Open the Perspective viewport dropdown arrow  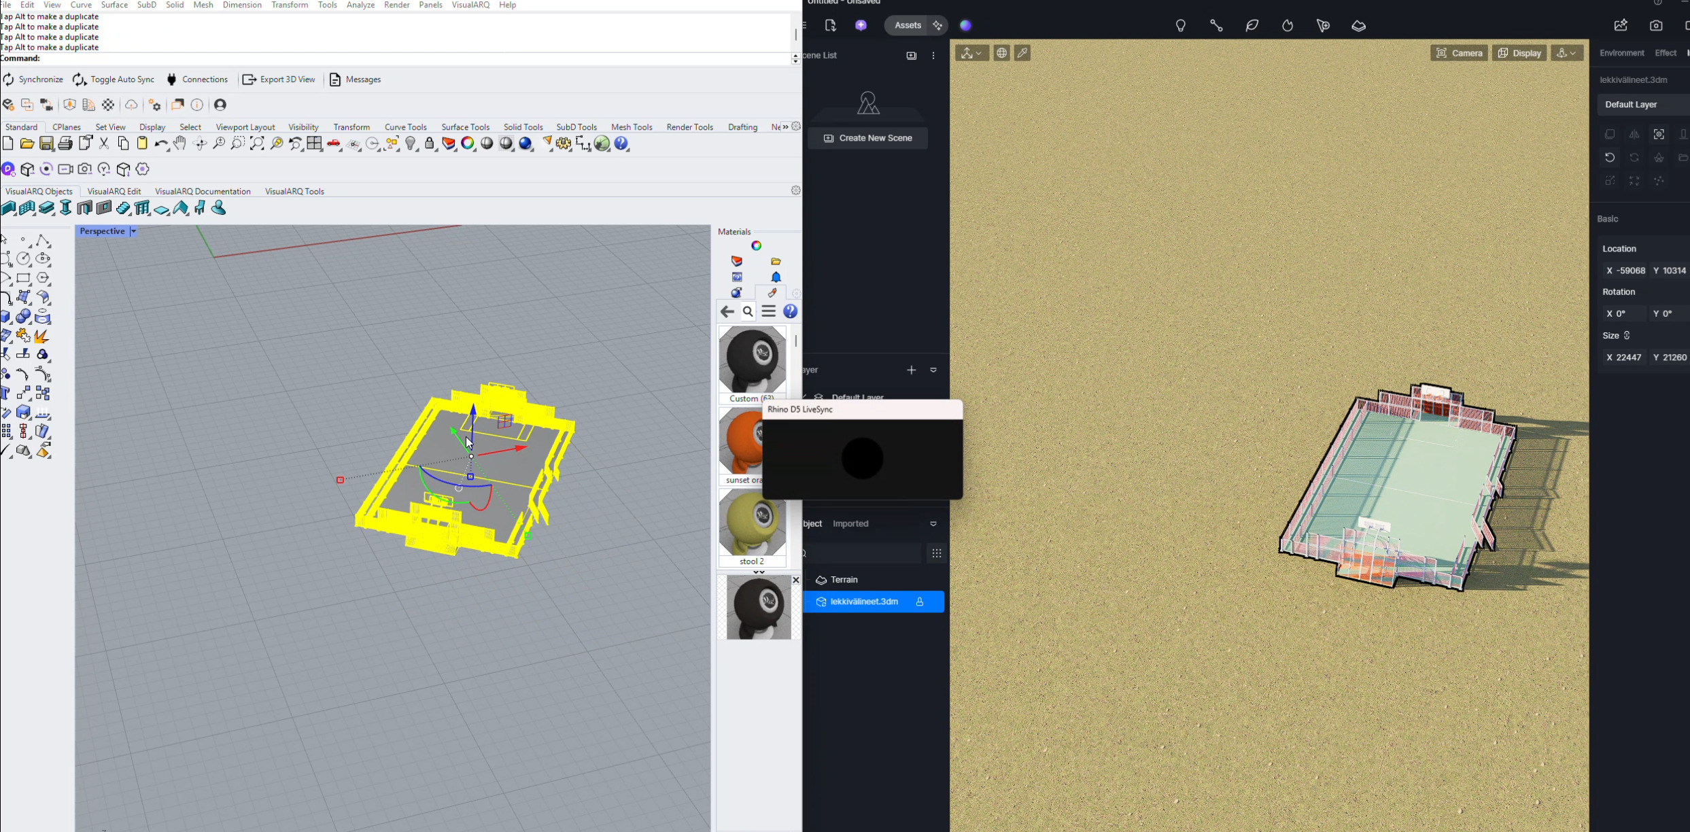pyautogui.click(x=133, y=231)
